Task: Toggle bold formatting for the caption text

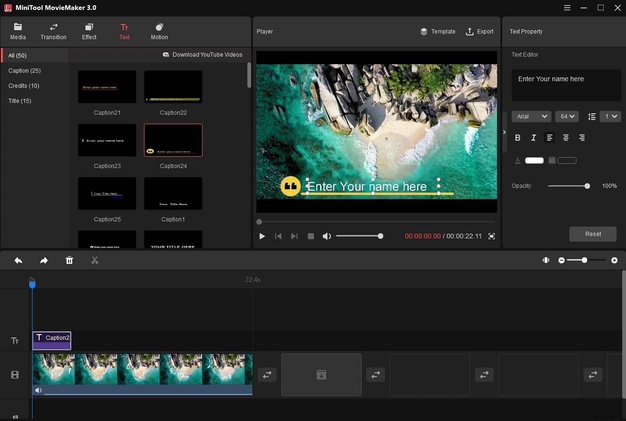Action: pos(517,137)
